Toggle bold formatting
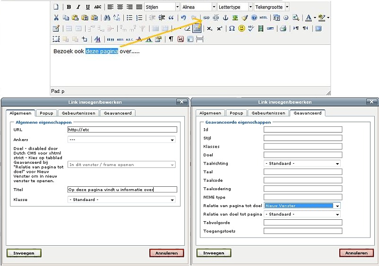 [x=69, y=7]
